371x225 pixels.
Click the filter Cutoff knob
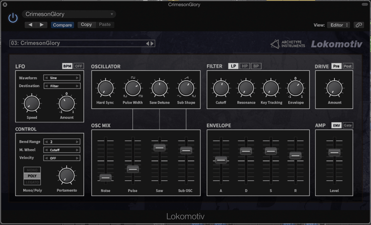221,88
